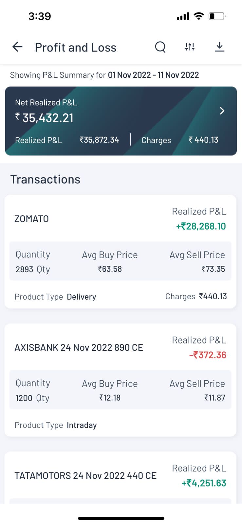The image size is (242, 525).
Task: Download the P&L report
Action: coord(219,47)
